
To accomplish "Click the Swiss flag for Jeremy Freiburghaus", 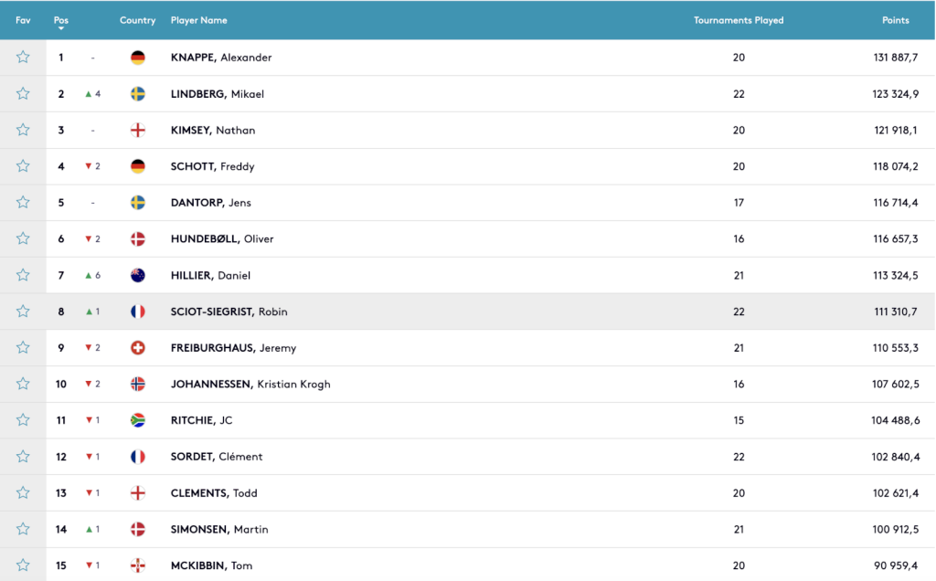I will (x=138, y=347).
